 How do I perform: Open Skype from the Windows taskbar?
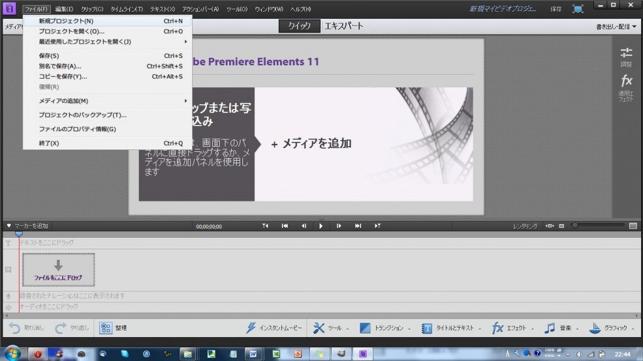tap(124, 353)
